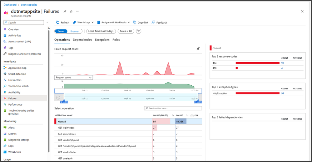Open Tags in the sidebar

pyautogui.click(x=11, y=48)
